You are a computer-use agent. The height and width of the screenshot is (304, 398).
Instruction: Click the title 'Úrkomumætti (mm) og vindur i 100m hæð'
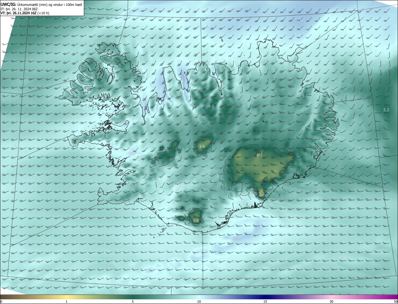pos(50,4)
